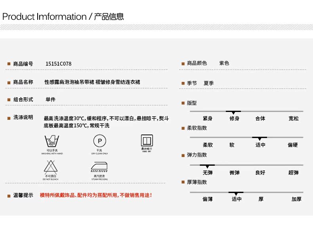Screen dimensions: 313x231
Task: Click the steam pressing iron icon
Action: 99,167
